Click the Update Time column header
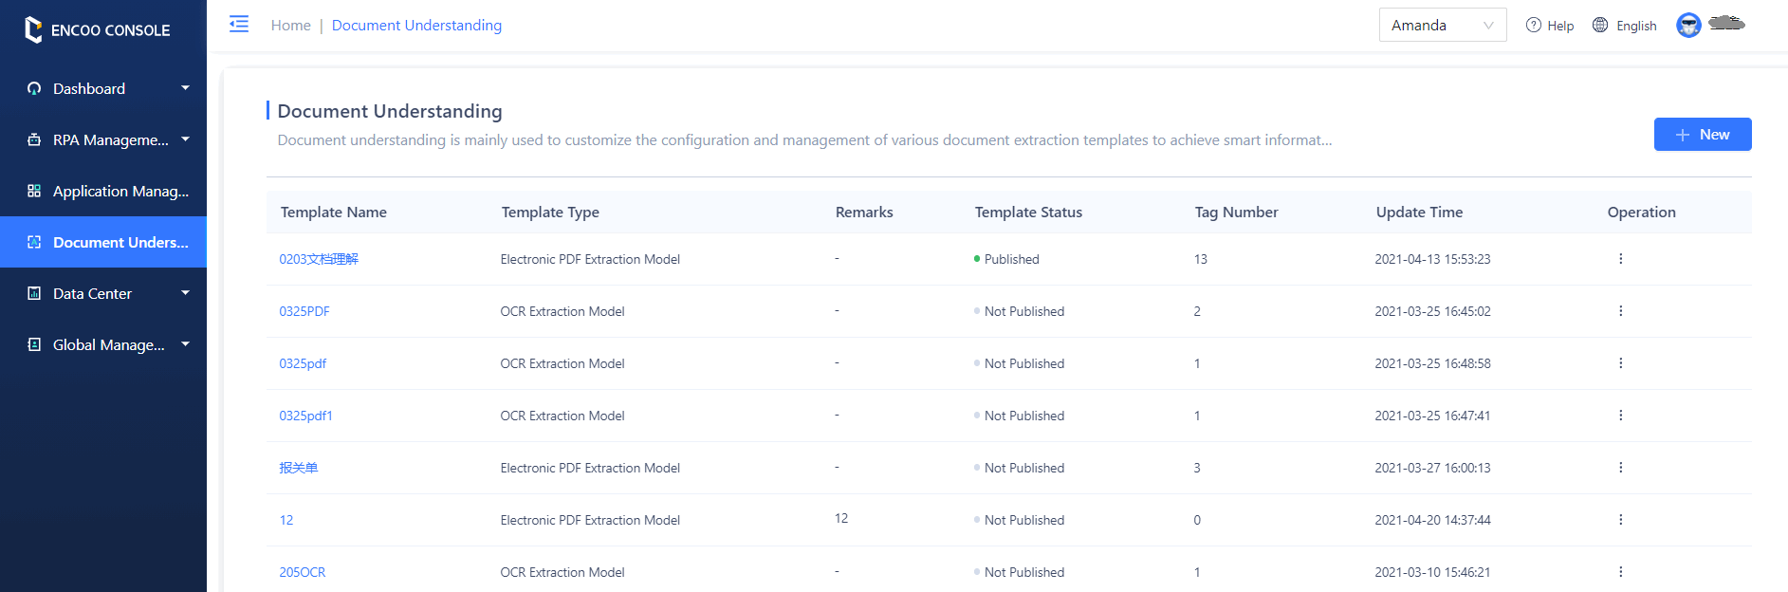 1419,213
